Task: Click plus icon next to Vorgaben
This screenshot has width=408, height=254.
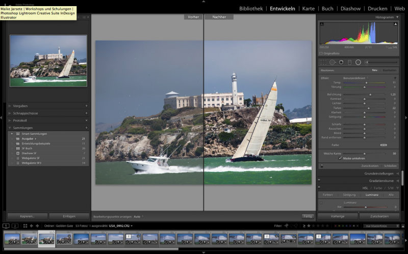Action: tap(86, 106)
